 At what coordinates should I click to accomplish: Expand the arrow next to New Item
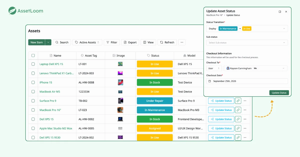tap(48, 42)
